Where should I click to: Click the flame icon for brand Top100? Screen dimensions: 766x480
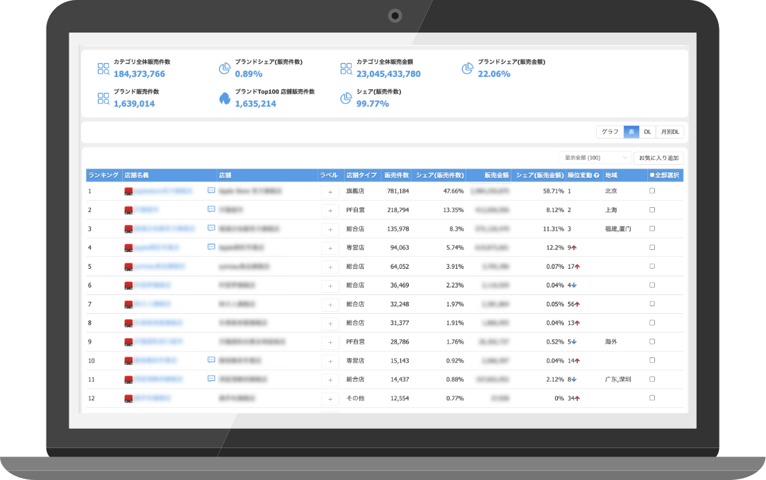(224, 98)
